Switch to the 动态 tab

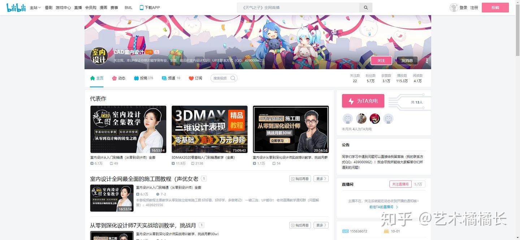click(x=118, y=78)
